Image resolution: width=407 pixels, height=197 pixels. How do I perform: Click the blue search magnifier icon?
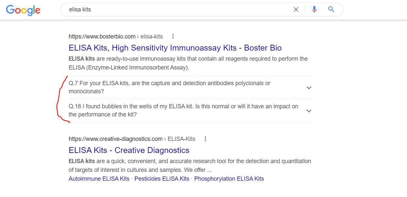pos(331,9)
